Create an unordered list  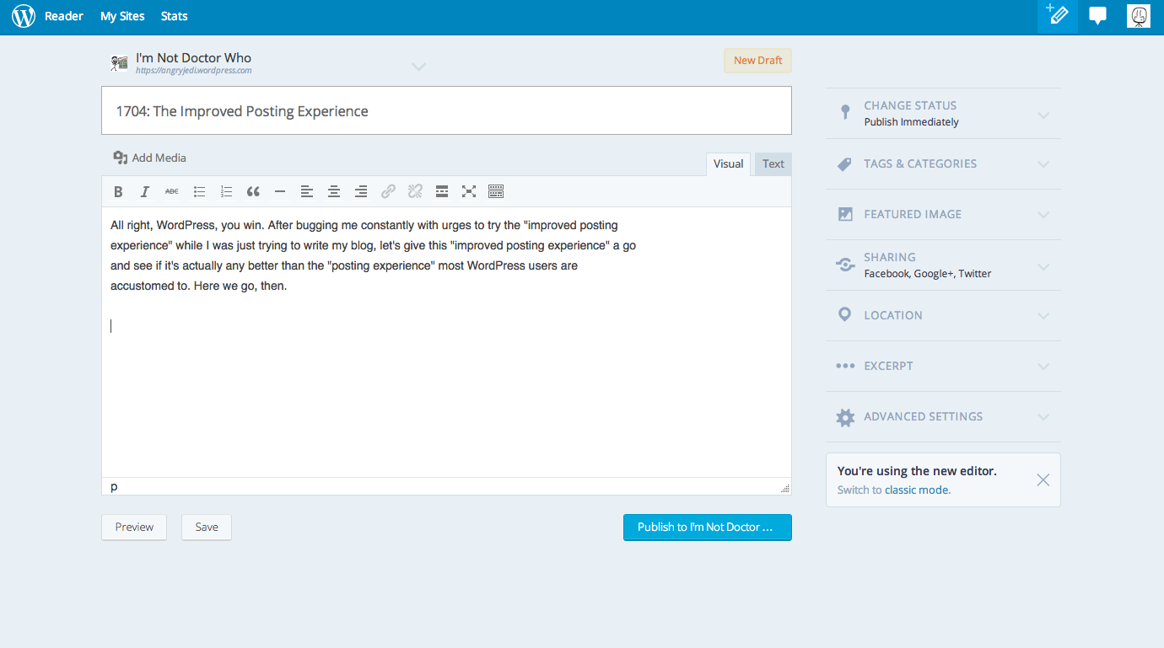[199, 191]
